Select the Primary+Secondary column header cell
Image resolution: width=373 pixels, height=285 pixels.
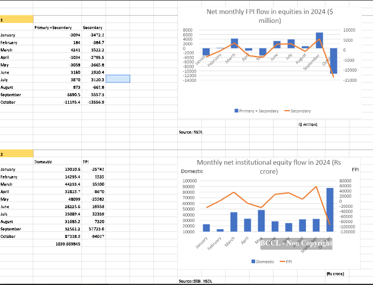point(57,28)
